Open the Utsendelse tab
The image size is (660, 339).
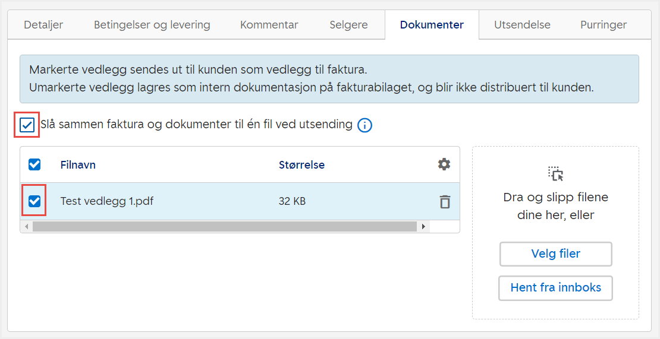[x=522, y=25]
